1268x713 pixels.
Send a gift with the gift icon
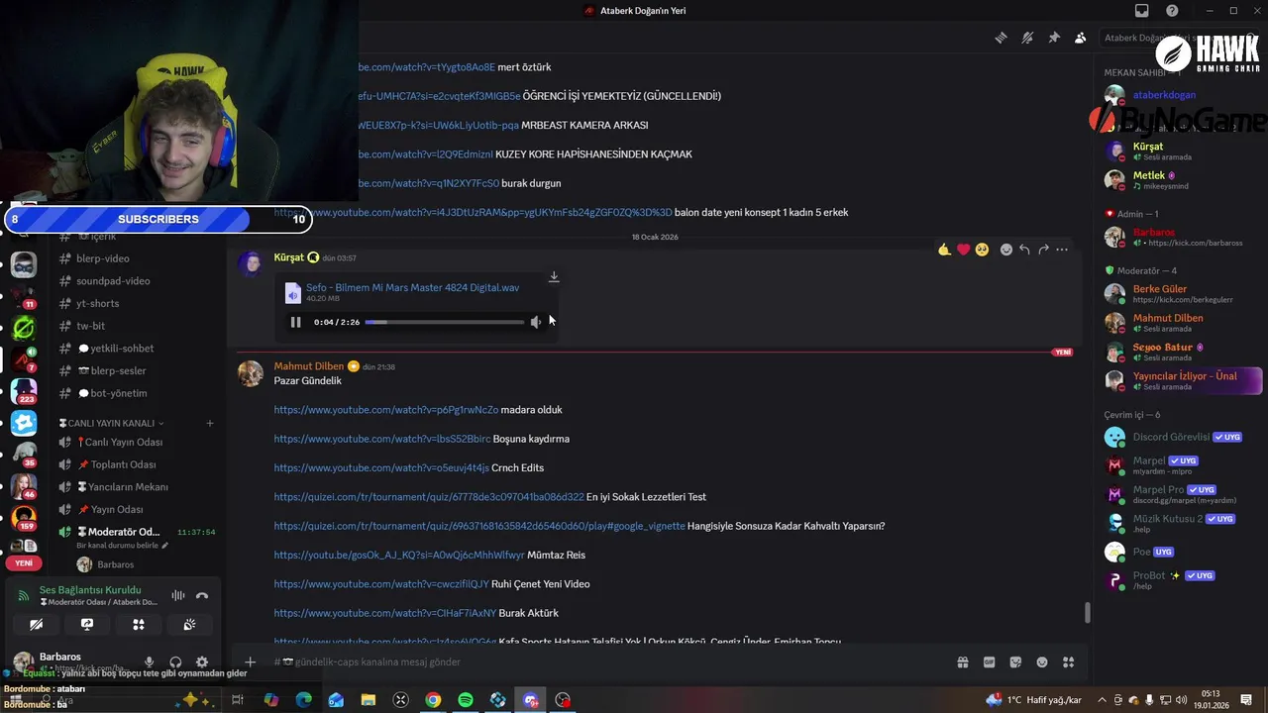[962, 662]
